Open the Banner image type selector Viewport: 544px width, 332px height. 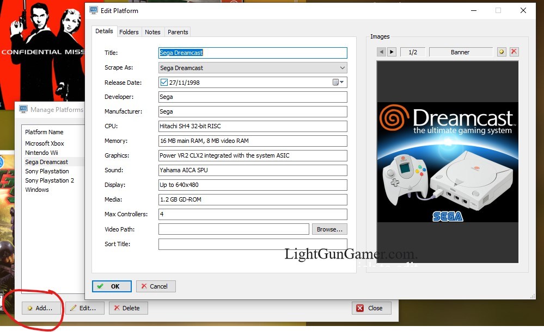tap(460, 52)
